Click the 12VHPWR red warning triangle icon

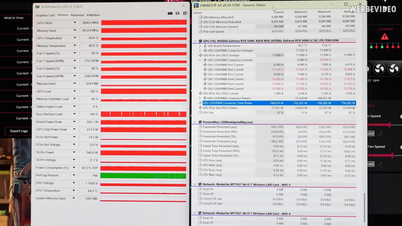pyautogui.click(x=384, y=37)
